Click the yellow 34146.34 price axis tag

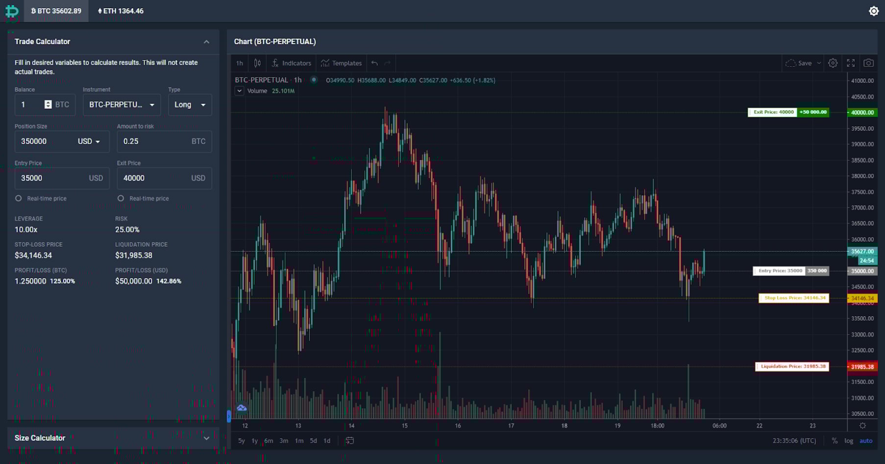(x=862, y=298)
